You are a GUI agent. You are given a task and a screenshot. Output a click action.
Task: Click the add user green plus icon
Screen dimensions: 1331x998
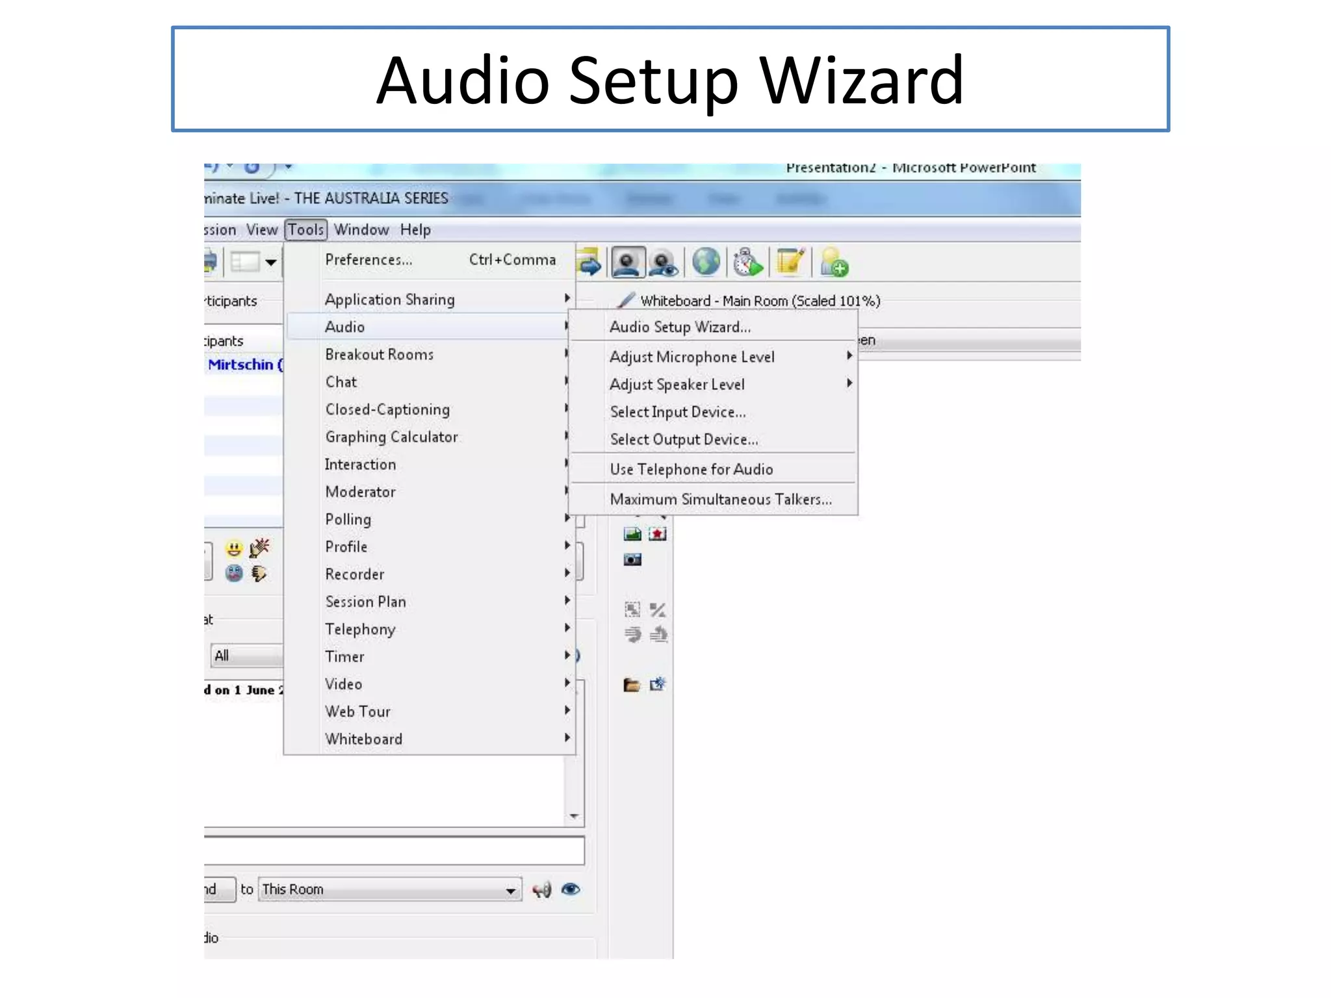pos(834,262)
